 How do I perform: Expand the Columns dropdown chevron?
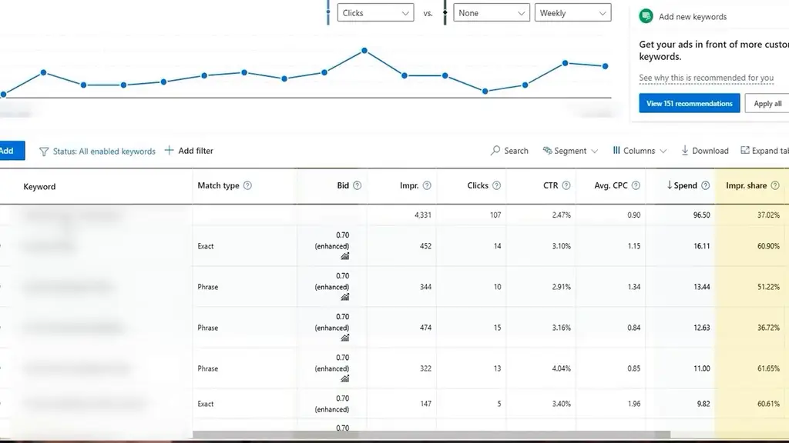(663, 152)
